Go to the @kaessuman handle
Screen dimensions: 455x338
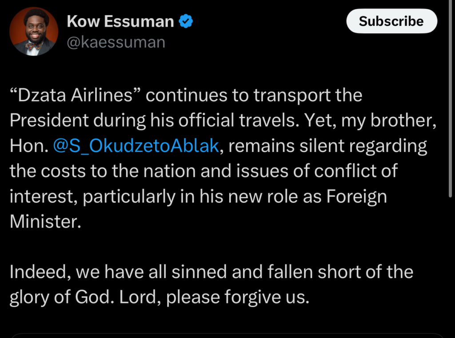tap(116, 42)
